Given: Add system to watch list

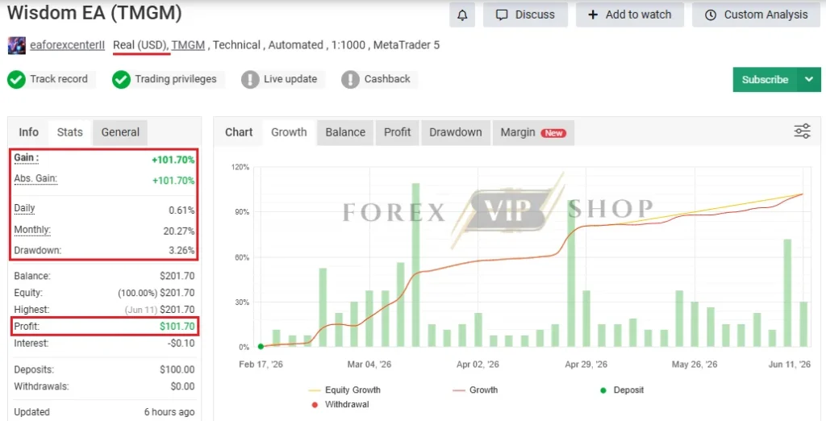Looking at the screenshot, I should (x=629, y=15).
